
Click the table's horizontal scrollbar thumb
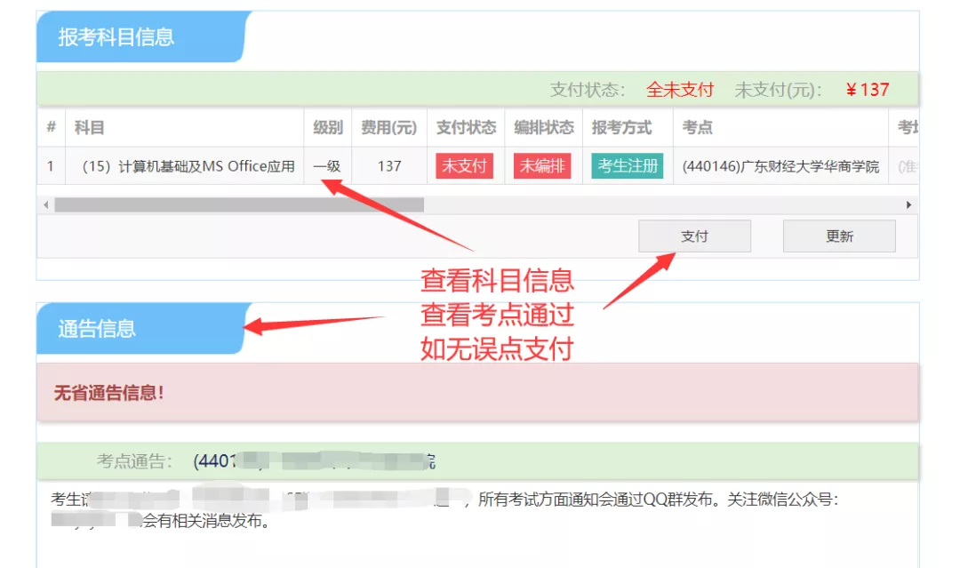[x=239, y=205]
